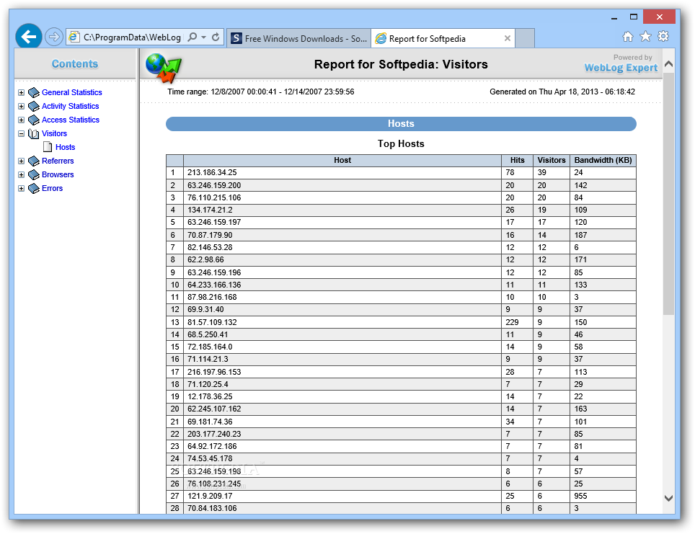Click the WebLog Expert link
This screenshot has width=695, height=534.
(621, 68)
